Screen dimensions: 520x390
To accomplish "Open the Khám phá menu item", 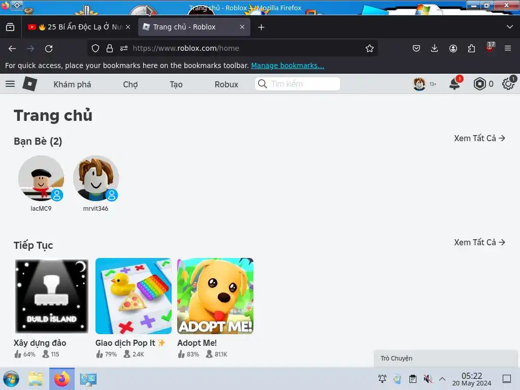I will [x=72, y=85].
